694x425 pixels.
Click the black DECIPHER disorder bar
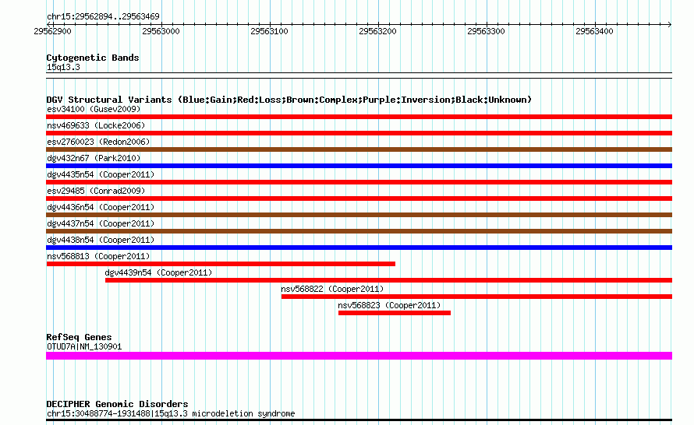coord(359,420)
